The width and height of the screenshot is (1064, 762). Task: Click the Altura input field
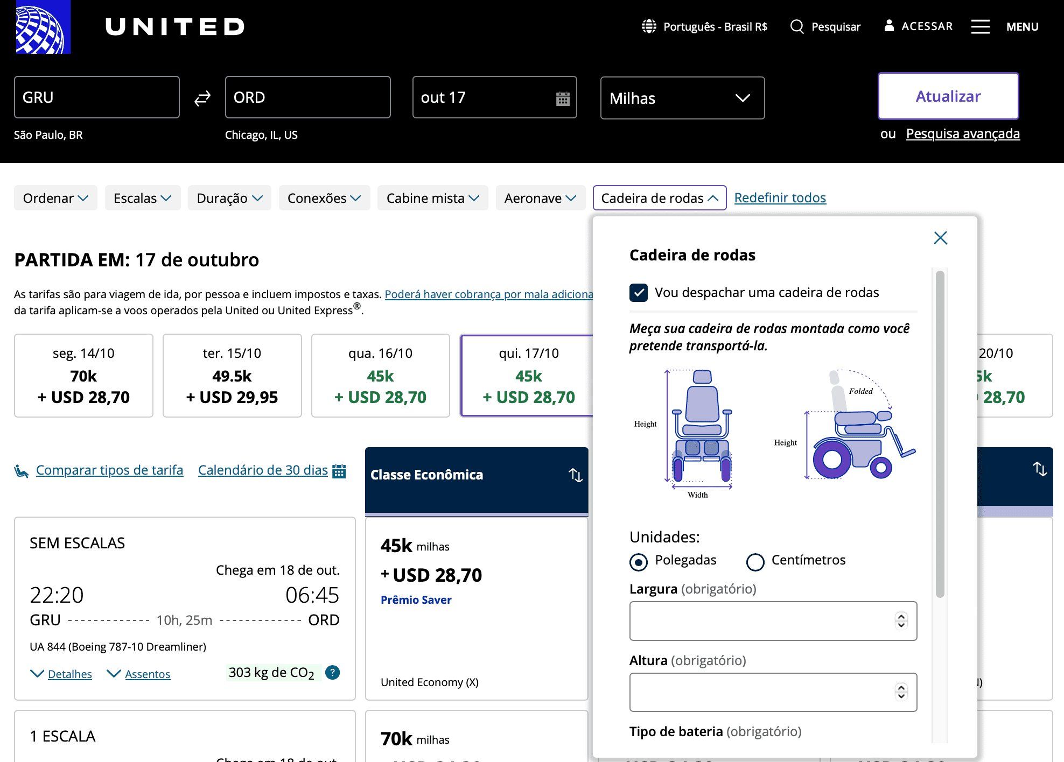pyautogui.click(x=773, y=692)
